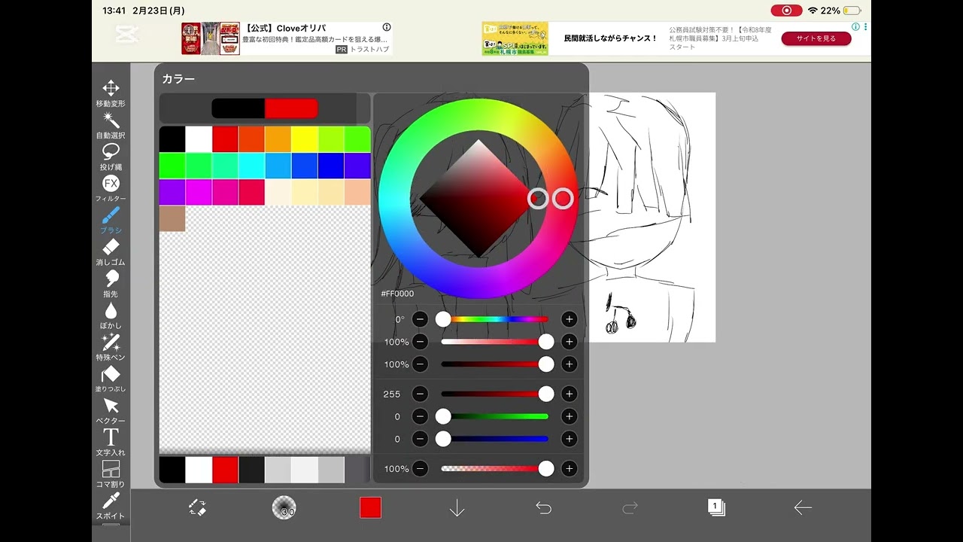Click the ad info icon at right
963x542 pixels.
(855, 26)
